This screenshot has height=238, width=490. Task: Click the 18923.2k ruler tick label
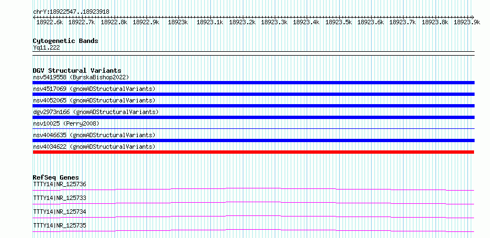(242, 22)
